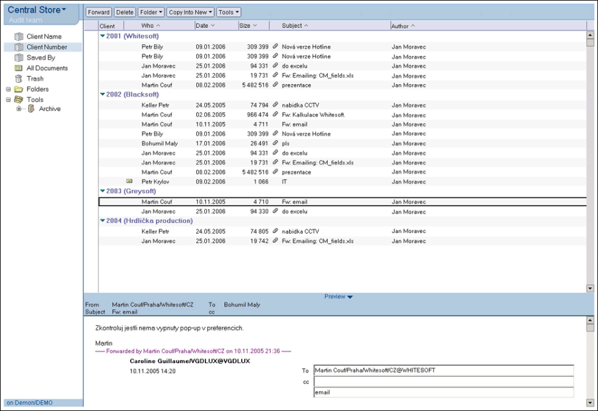Click the Saved By view icon
This screenshot has width=598, height=411.
[19, 58]
